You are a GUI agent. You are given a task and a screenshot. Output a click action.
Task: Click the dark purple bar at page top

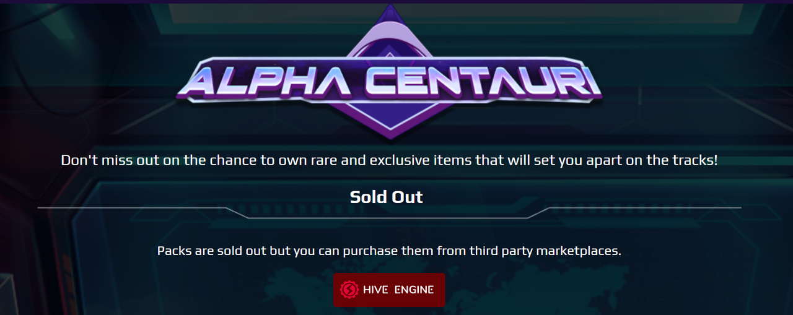(x=396, y=2)
